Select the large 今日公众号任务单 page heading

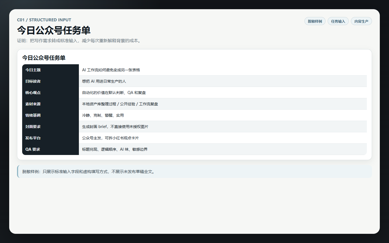[x=54, y=30]
